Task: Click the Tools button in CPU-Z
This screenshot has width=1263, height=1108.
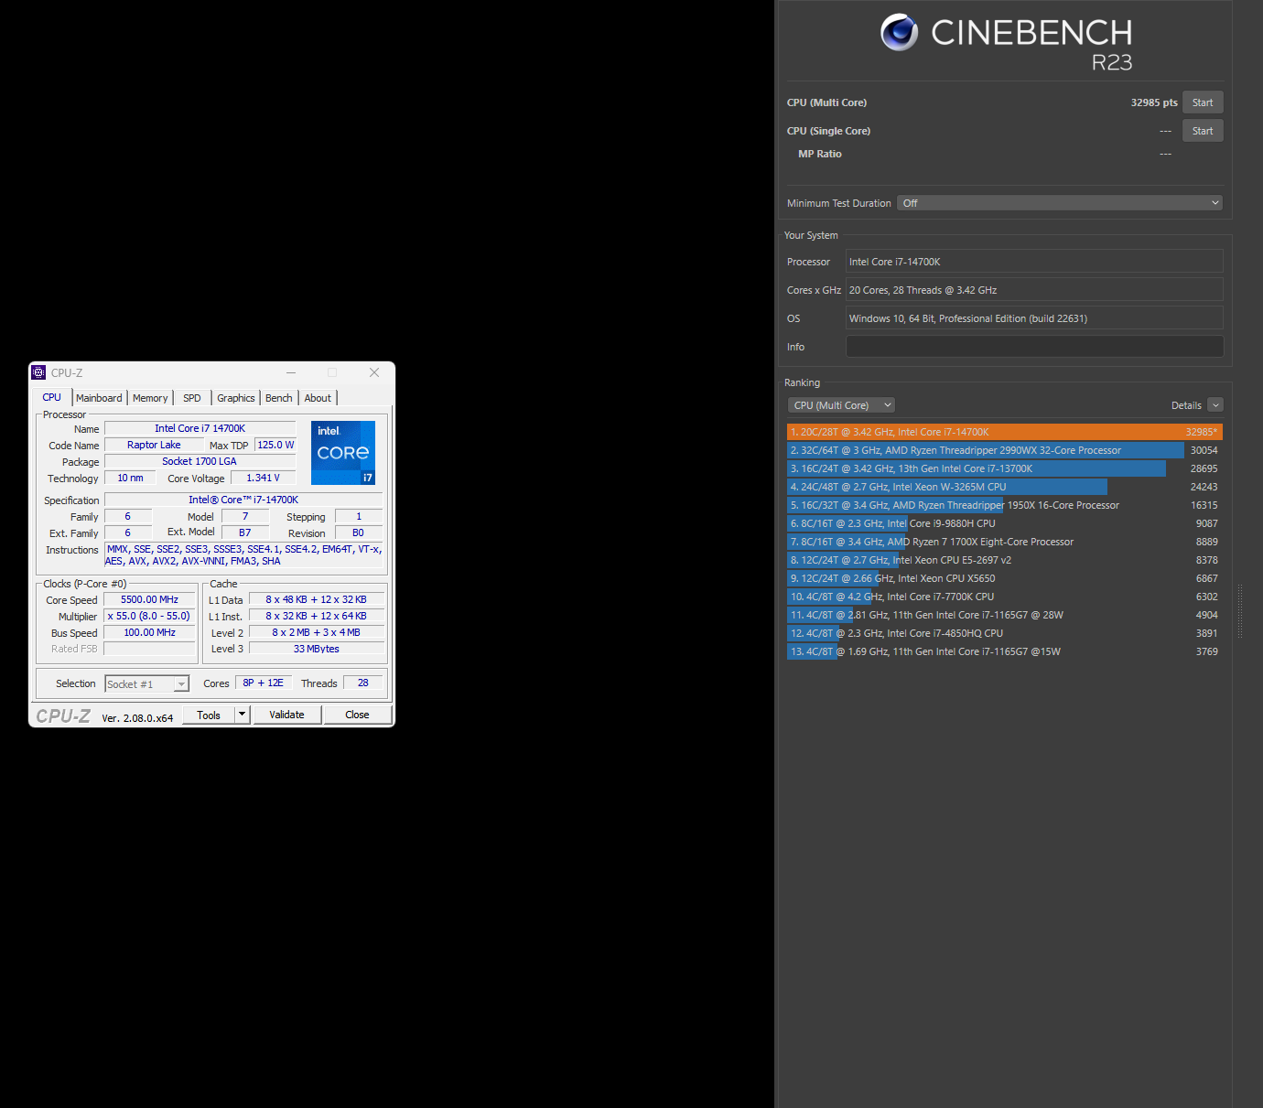Action: coord(209,715)
